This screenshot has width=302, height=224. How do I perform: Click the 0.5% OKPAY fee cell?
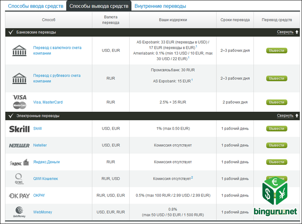pos(173,195)
